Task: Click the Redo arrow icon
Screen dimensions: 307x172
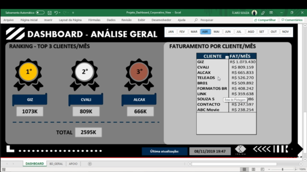Action: tap(65, 13)
